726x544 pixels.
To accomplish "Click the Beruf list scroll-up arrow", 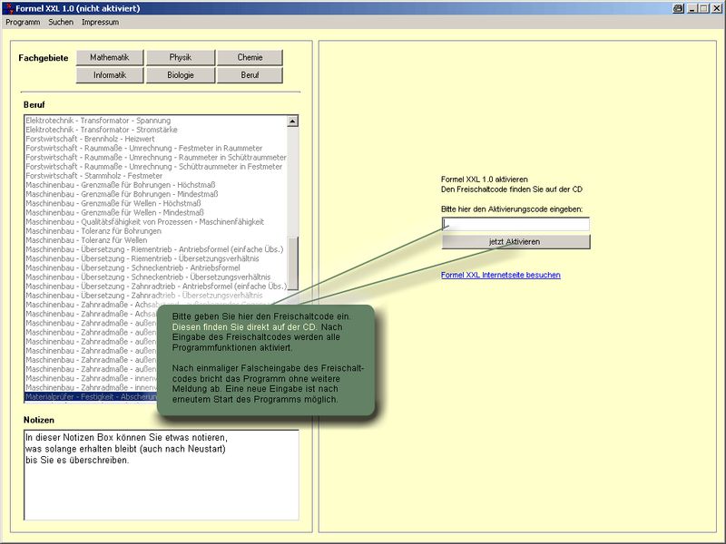I will coord(292,121).
